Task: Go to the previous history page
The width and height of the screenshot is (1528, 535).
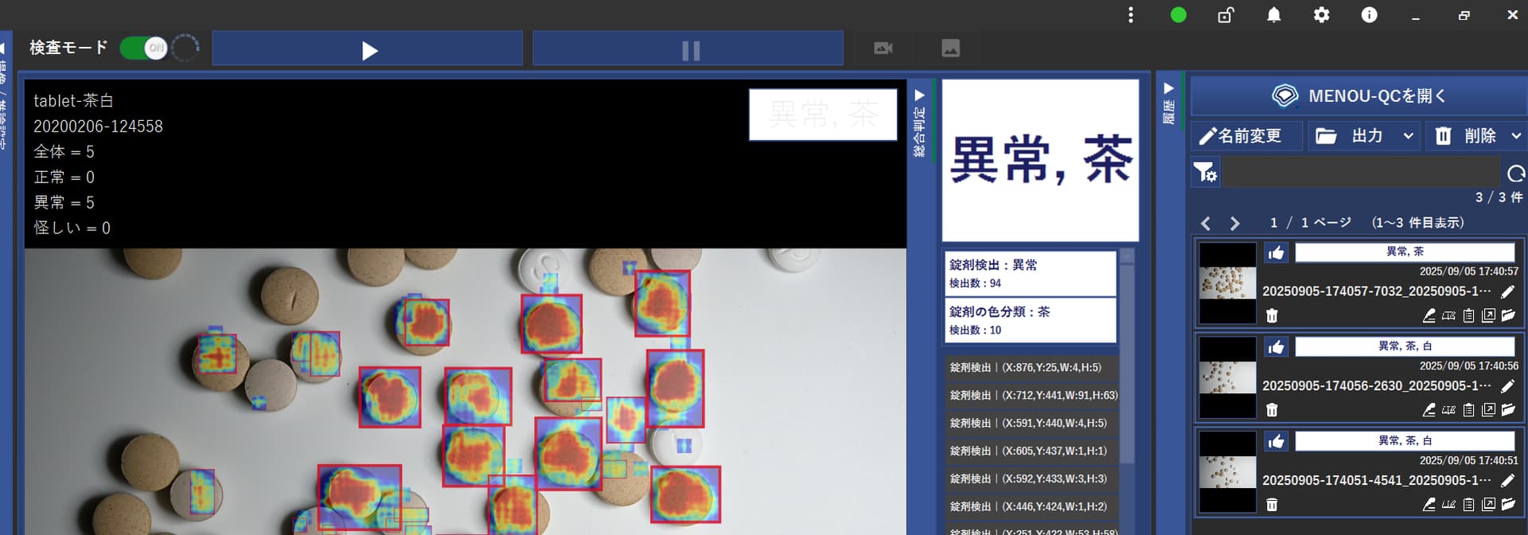Action: [1206, 224]
